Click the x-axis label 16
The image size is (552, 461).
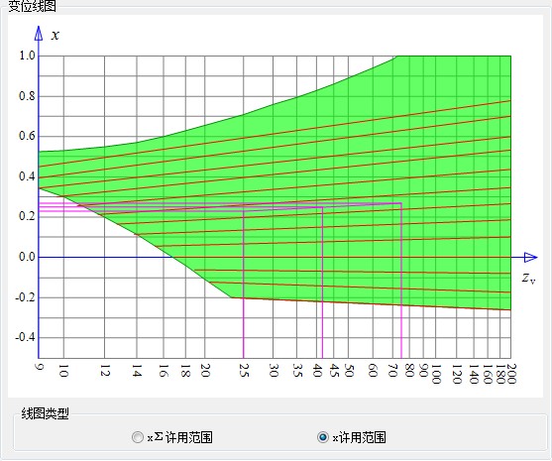(164, 370)
